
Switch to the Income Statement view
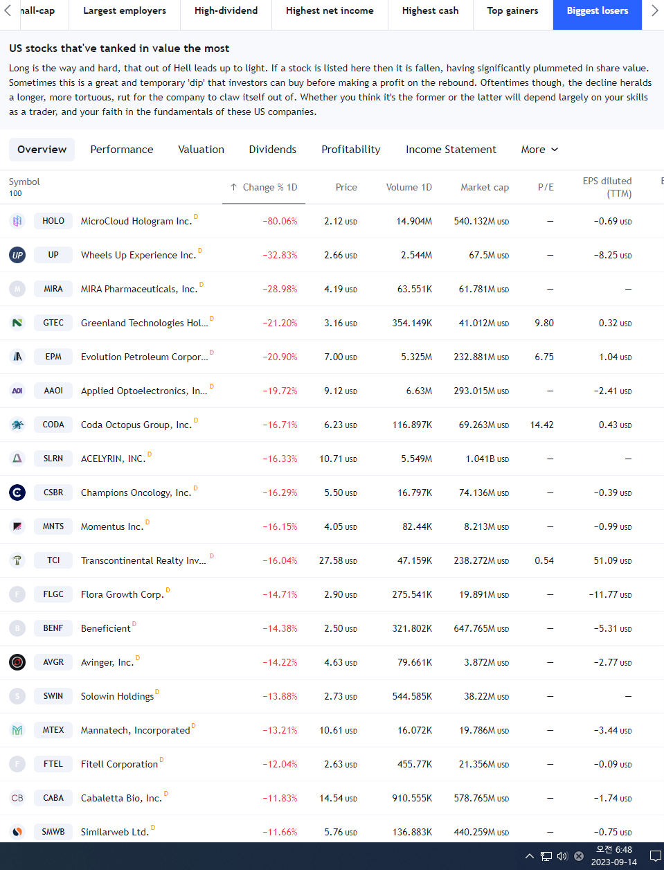tap(451, 150)
